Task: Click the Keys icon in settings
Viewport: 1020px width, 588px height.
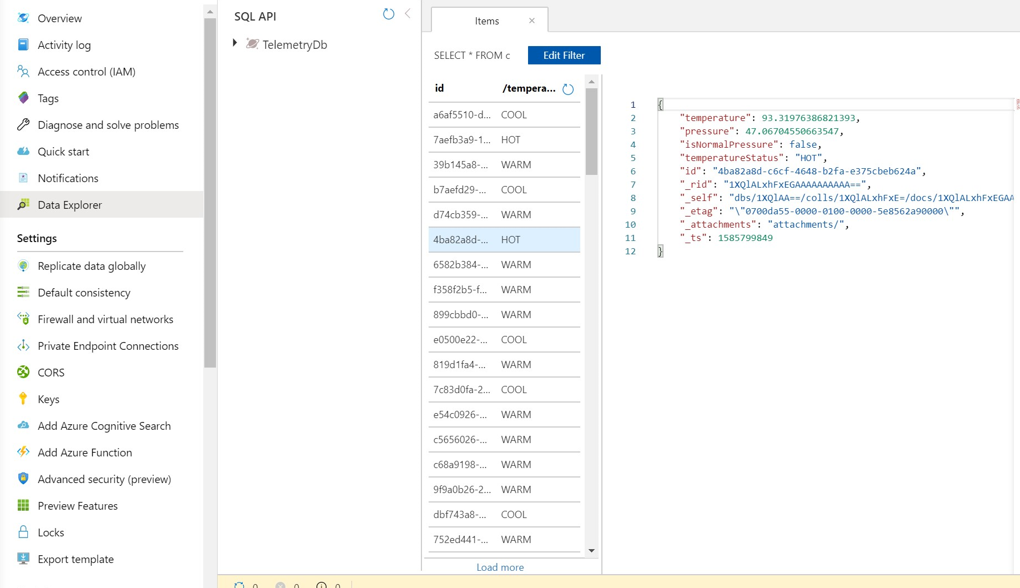Action: click(x=23, y=399)
